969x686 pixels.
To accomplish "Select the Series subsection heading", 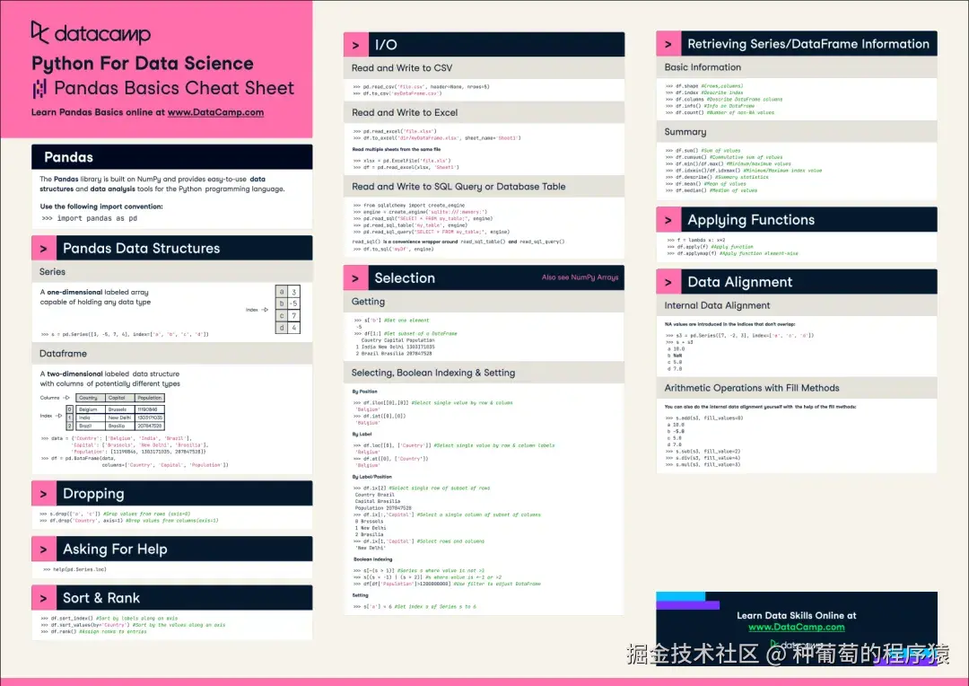I will (x=53, y=271).
